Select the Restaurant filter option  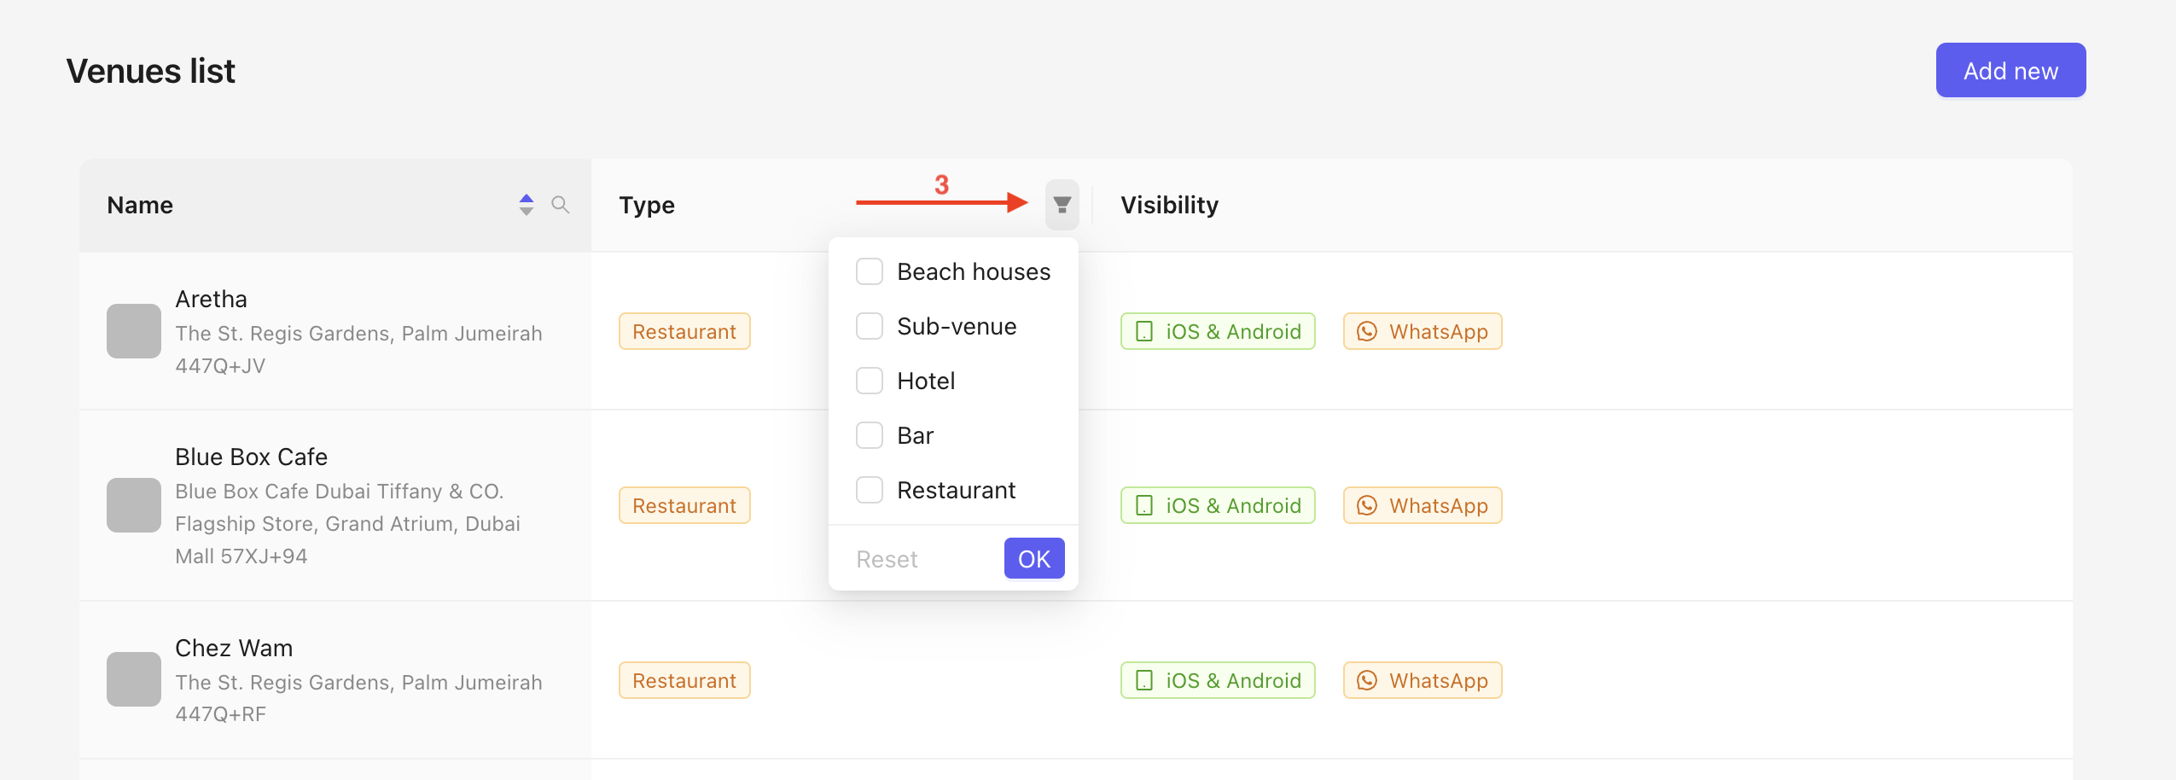coord(870,490)
